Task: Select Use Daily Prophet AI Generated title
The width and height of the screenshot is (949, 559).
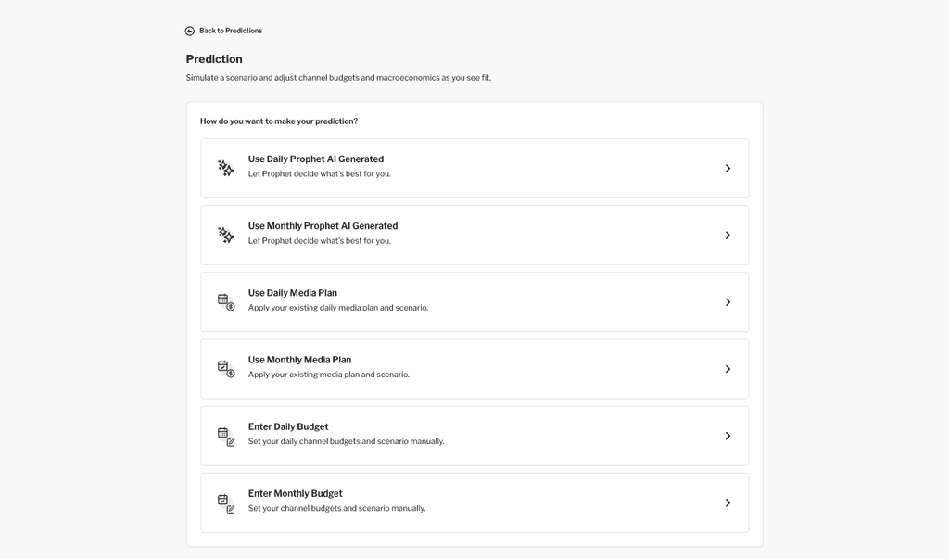Action: point(315,159)
